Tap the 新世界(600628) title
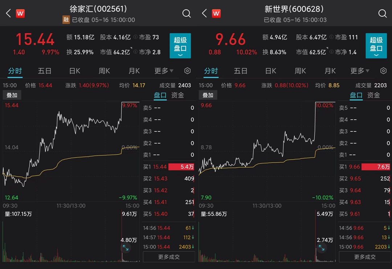The image size is (392, 269). pos(294,9)
